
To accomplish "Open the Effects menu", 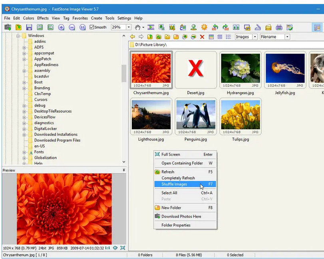I will 43,18.
